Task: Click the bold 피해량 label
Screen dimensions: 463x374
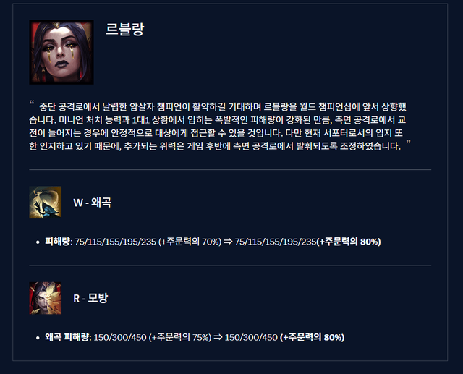Action: point(58,242)
